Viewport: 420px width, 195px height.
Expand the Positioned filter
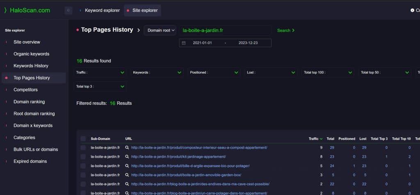coord(214,72)
